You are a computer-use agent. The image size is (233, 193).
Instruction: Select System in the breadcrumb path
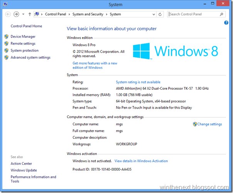pyautogui.click(x=115, y=14)
